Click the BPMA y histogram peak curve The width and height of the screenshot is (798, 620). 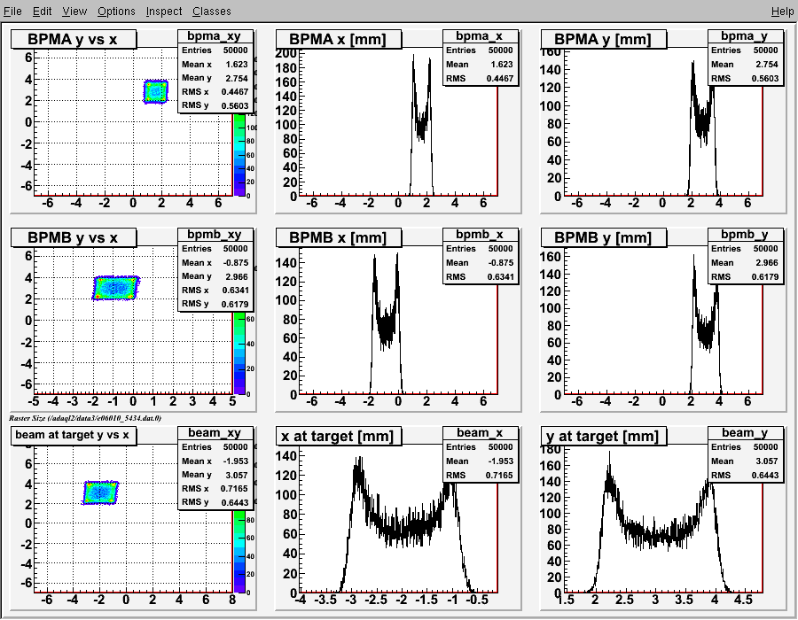tap(703, 127)
